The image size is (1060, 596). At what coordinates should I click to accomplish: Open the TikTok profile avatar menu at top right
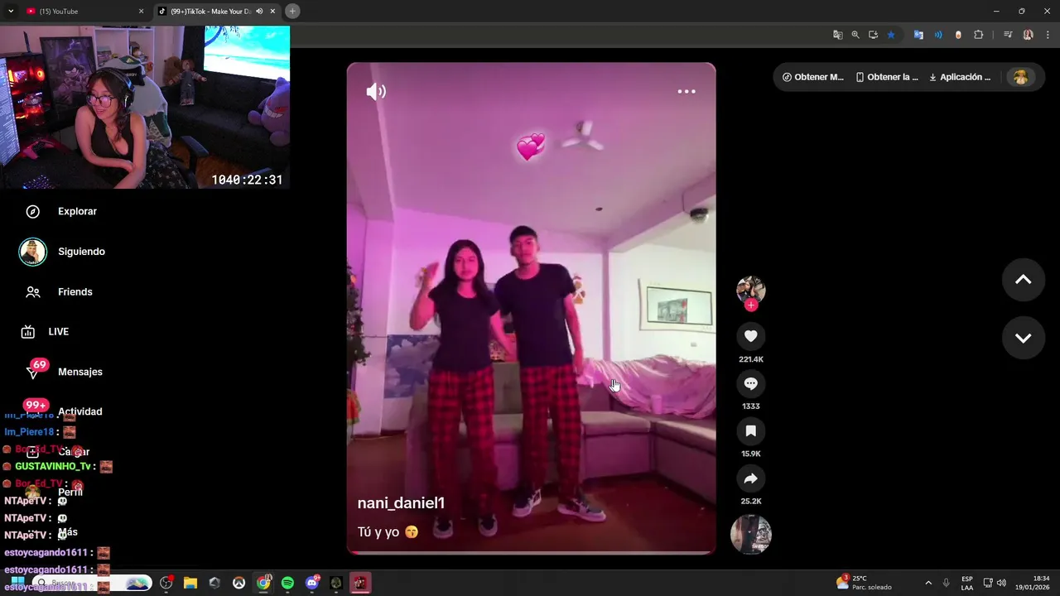pos(1021,77)
